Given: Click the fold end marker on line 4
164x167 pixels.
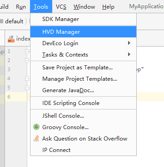Looking at the screenshot, I should click(x=27, y=78).
